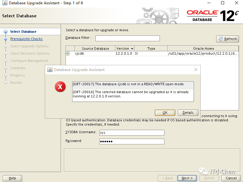Close the main Database Upgrade Assistant window
Screen dimensions: 243x182
237,3
